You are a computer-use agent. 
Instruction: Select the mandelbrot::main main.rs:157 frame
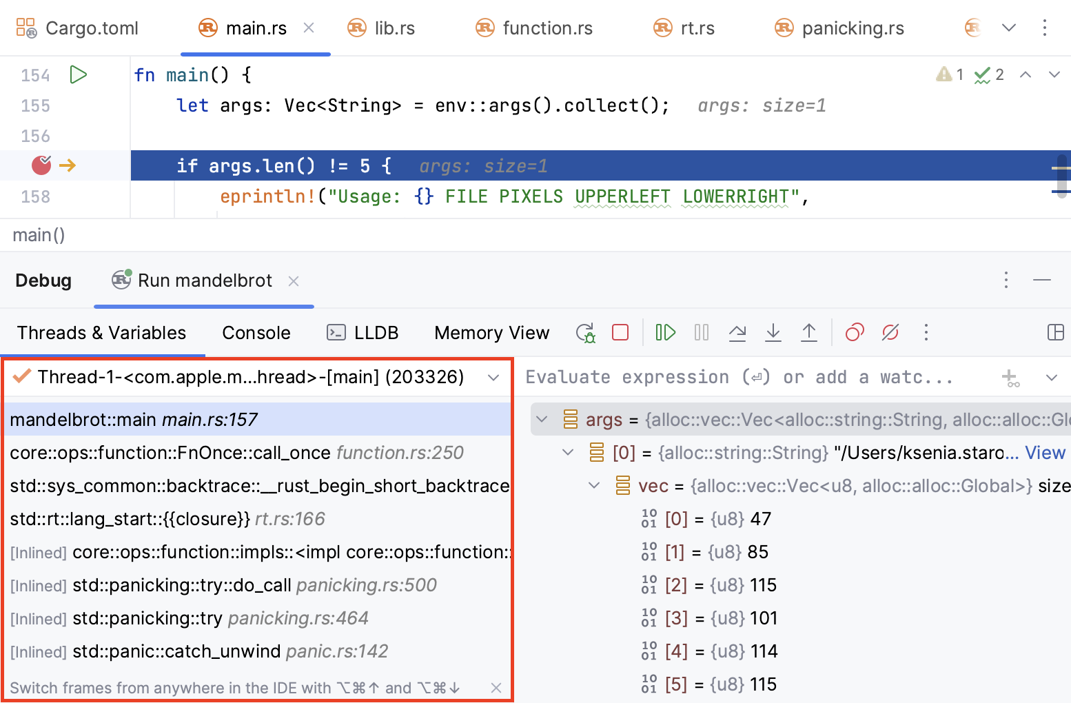pos(257,420)
